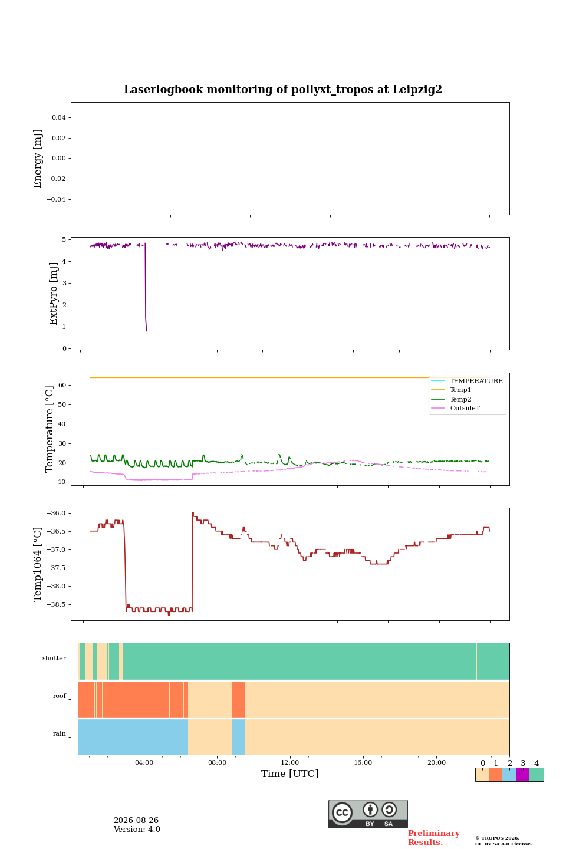Click the 'Temperature [°C]' axis label
The image size is (566, 849).
pyautogui.click(x=50, y=429)
